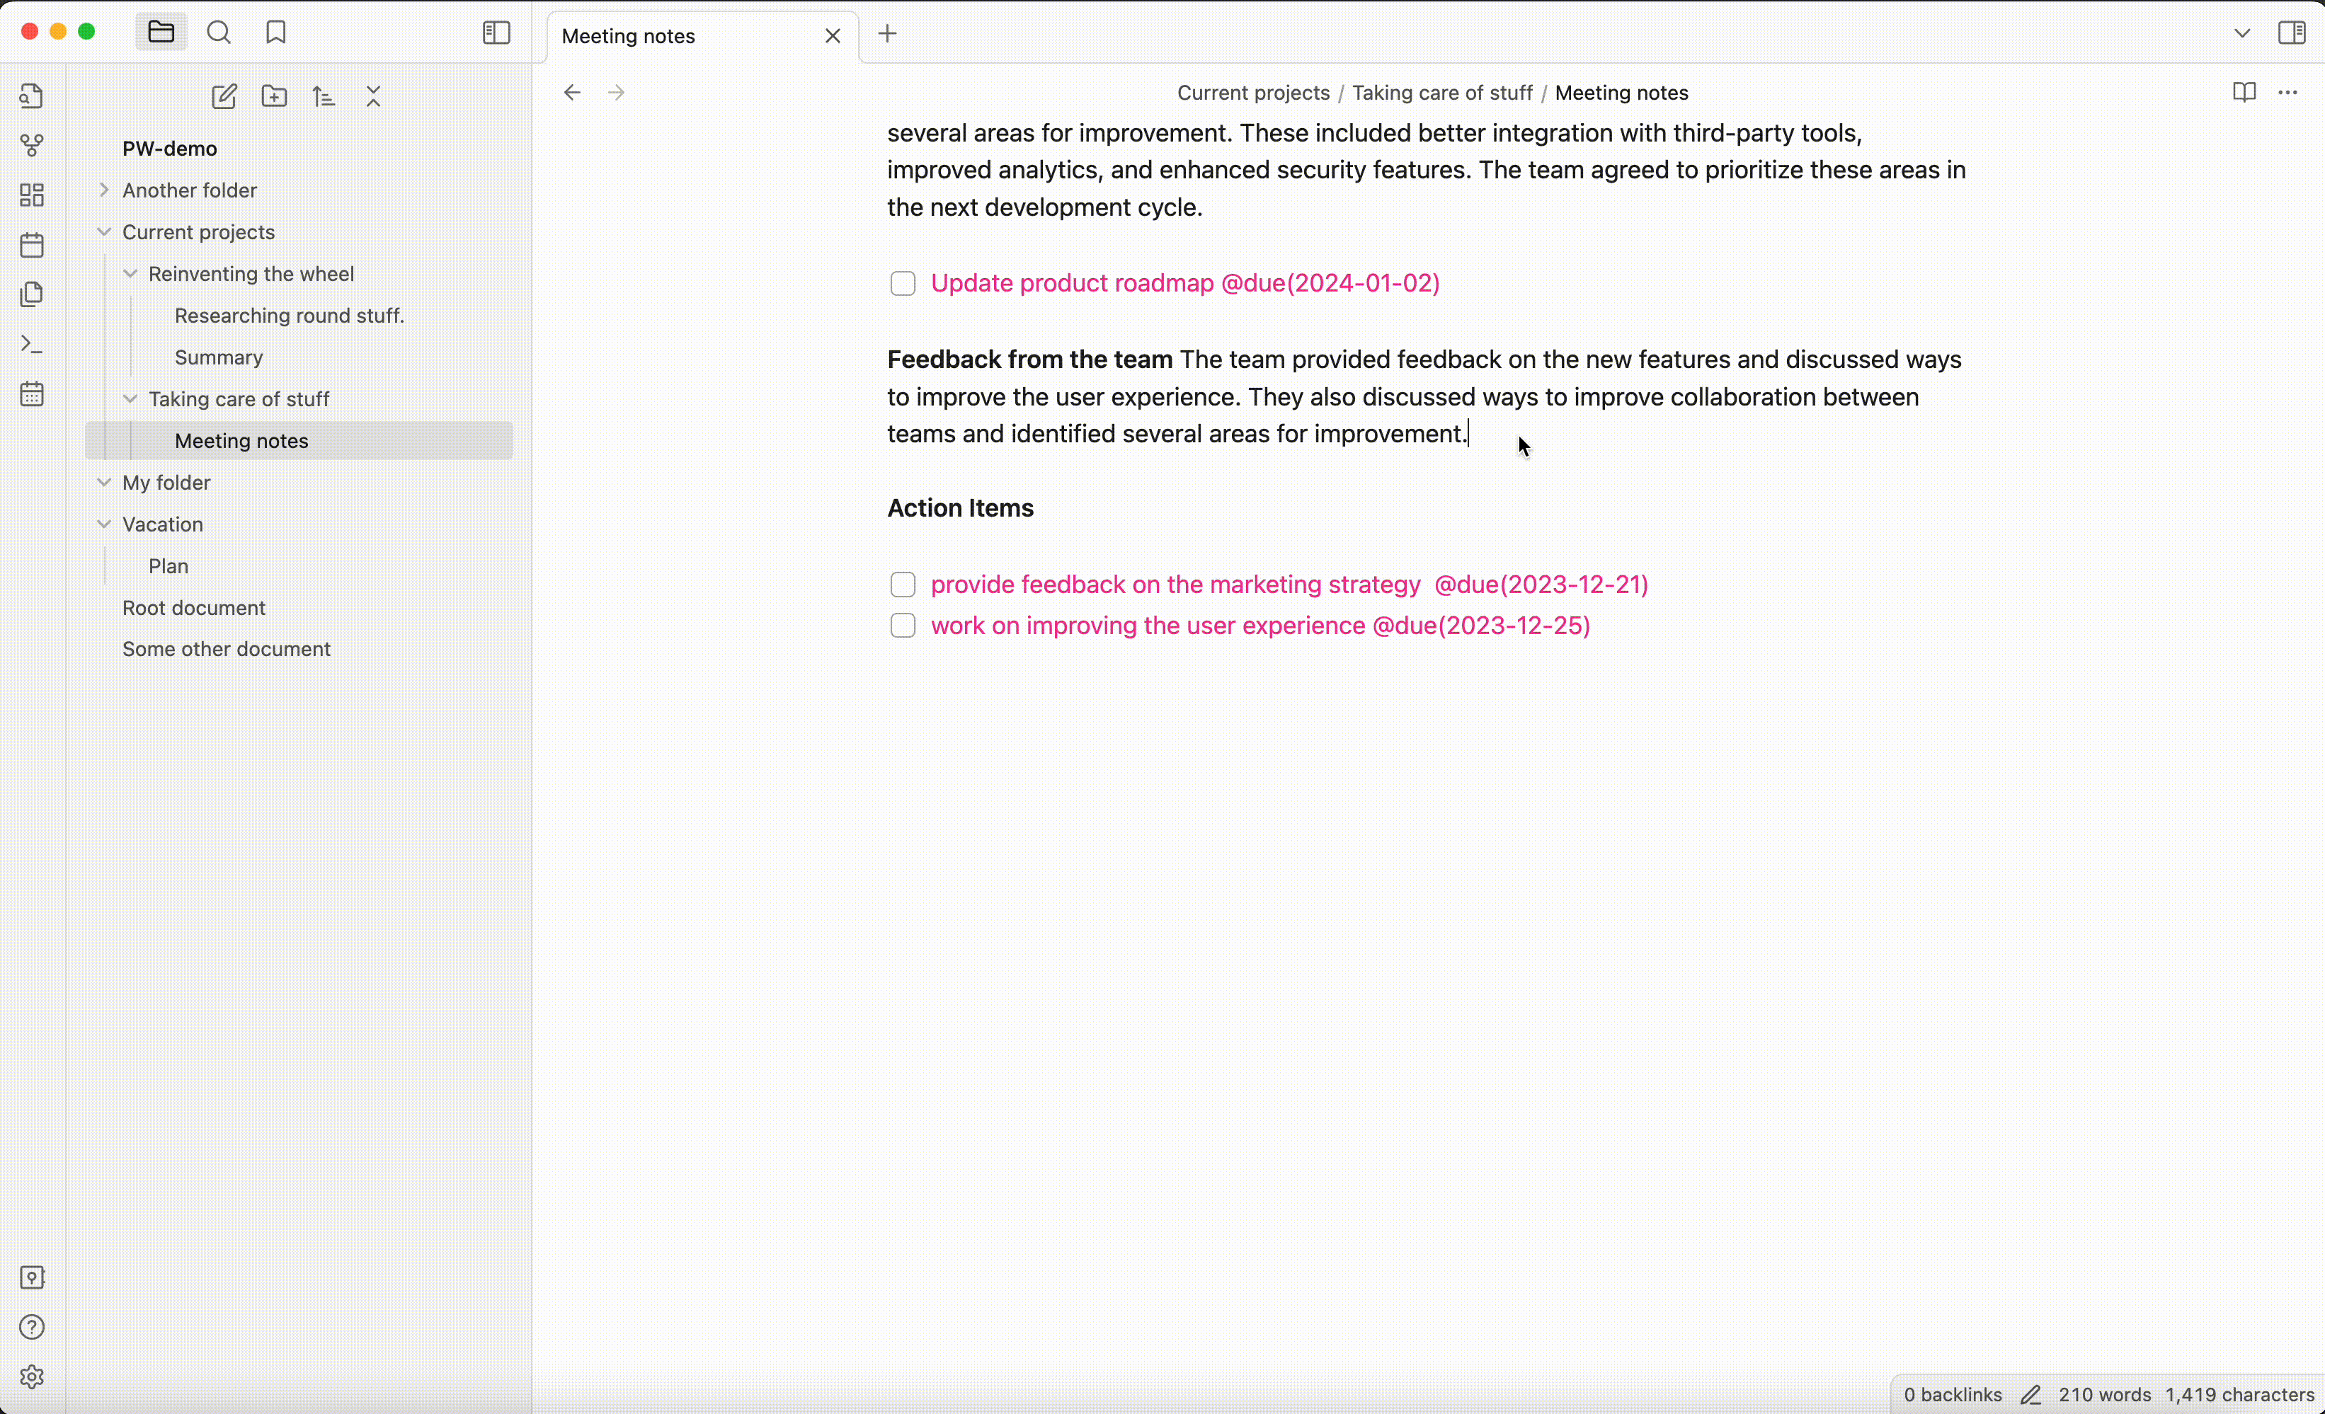
Task: Open the command palette ribbon icon
Action: (32, 345)
